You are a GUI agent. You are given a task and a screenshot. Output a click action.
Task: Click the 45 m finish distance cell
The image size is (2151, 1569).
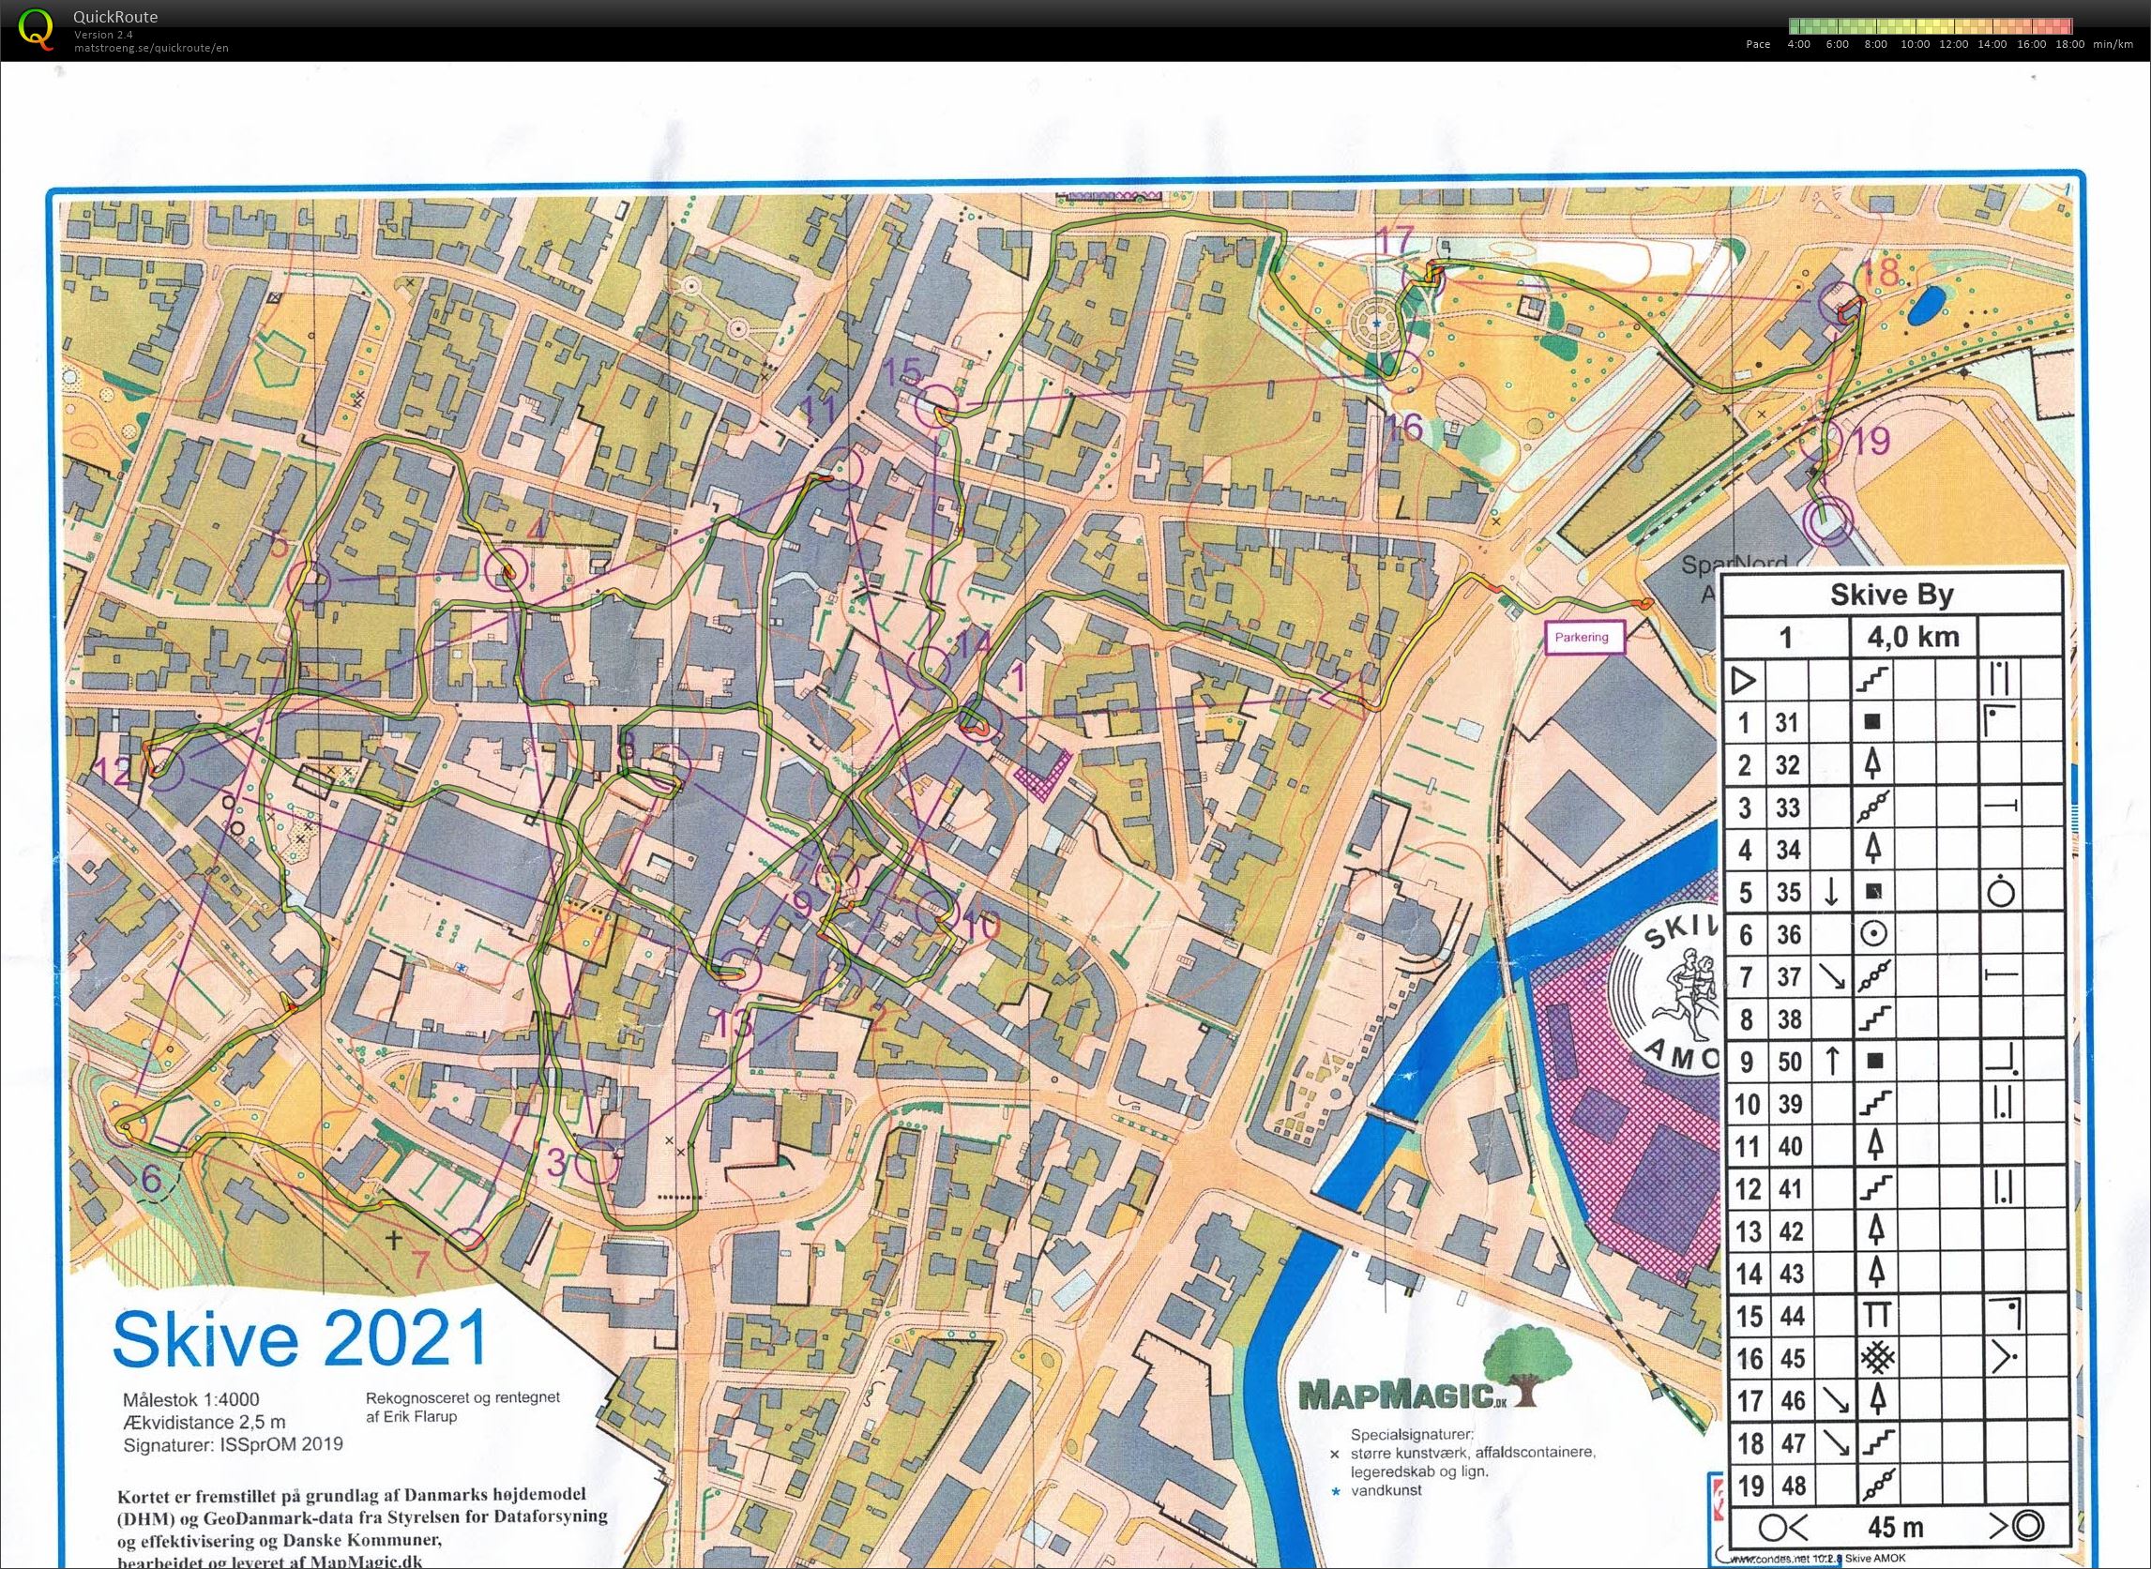click(x=1896, y=1528)
